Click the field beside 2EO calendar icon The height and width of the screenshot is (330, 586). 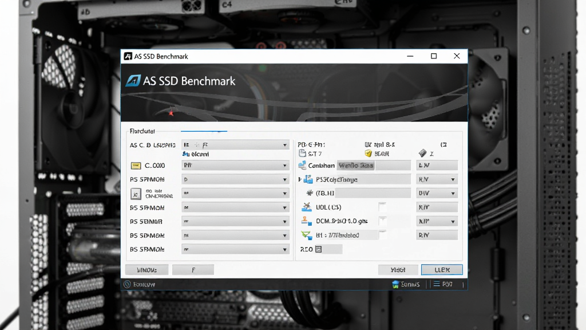point(332,249)
